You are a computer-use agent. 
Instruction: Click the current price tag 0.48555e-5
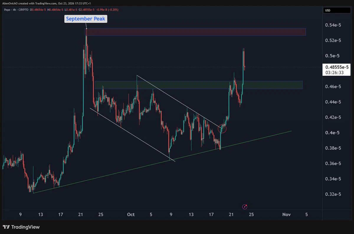coord(337,67)
